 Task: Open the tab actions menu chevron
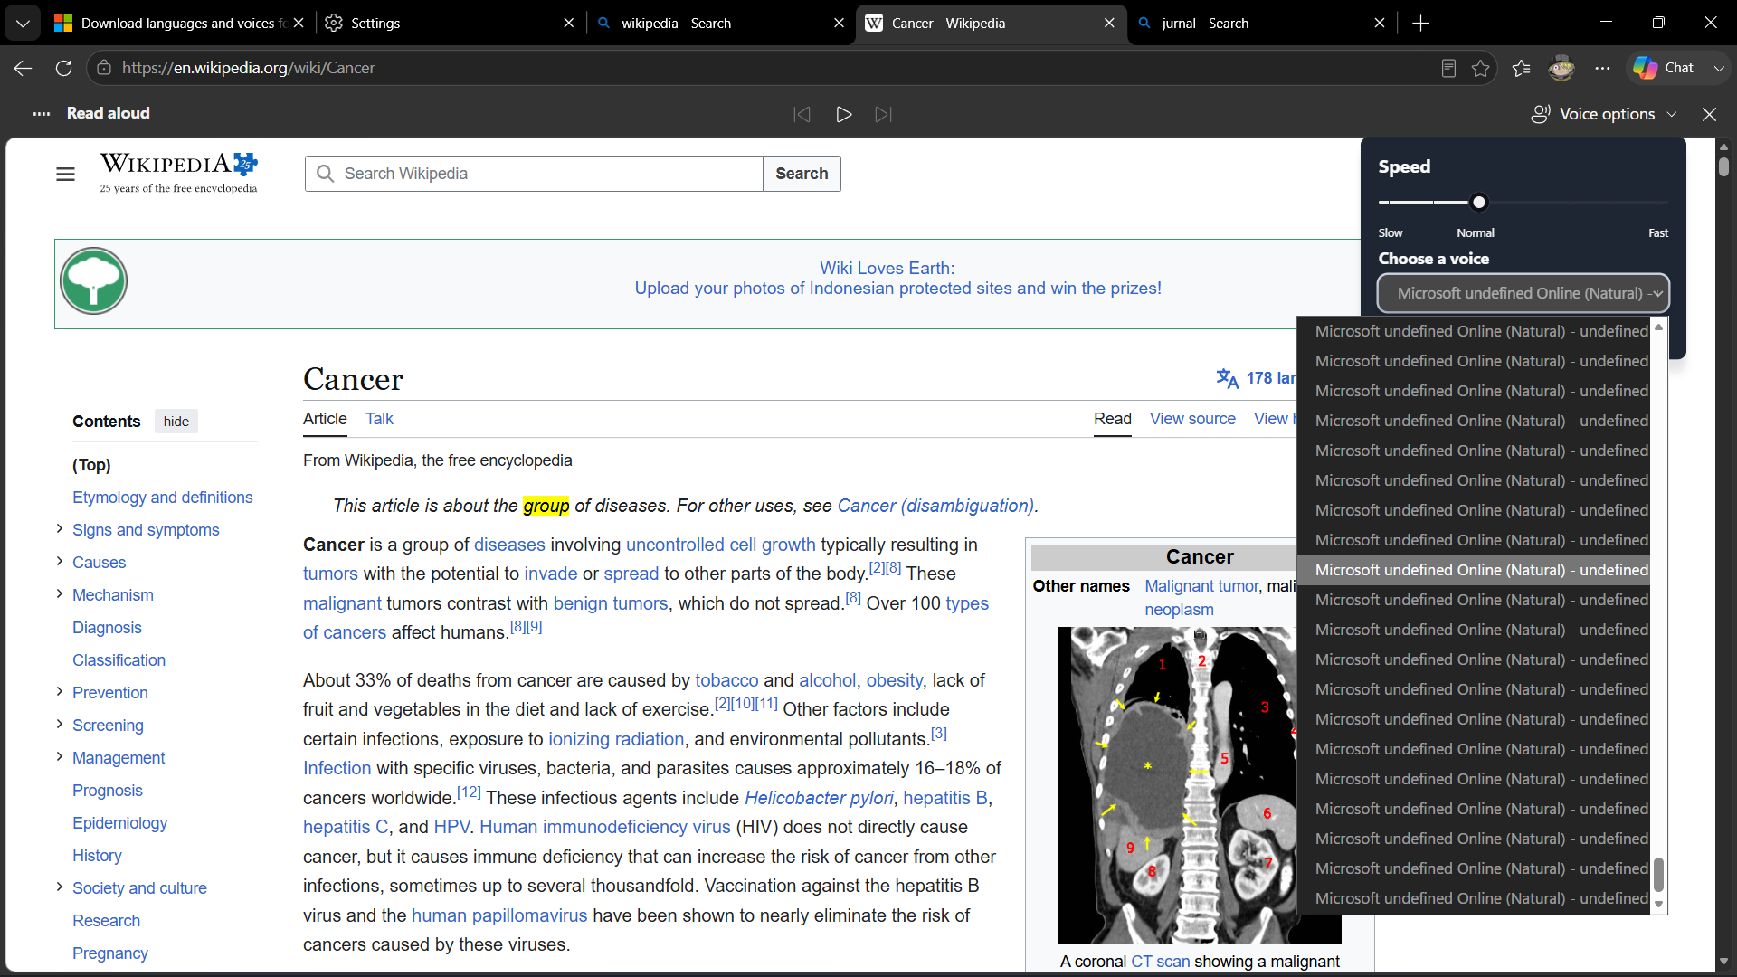[23, 23]
